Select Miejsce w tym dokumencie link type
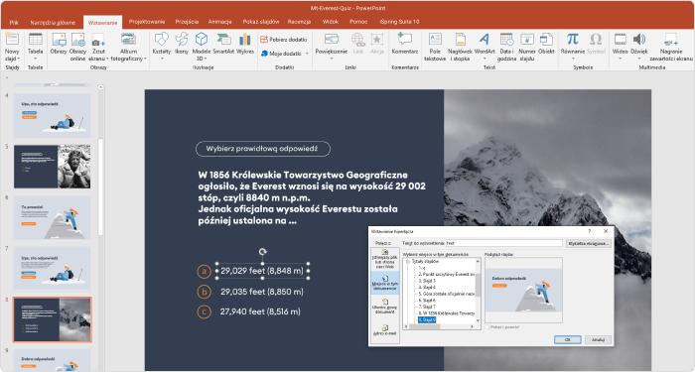 [385, 284]
